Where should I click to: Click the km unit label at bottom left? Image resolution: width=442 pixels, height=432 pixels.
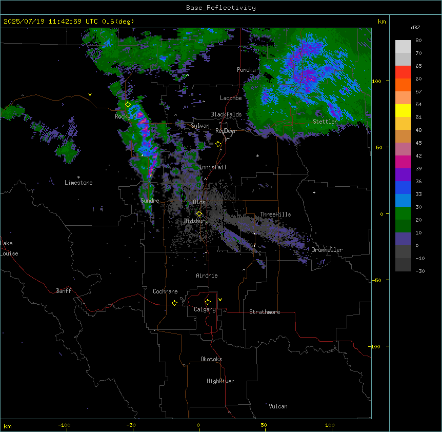(x=8, y=426)
